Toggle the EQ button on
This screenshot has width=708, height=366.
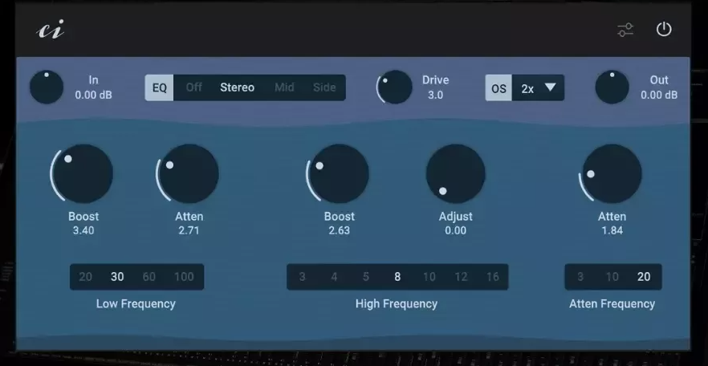pos(160,87)
